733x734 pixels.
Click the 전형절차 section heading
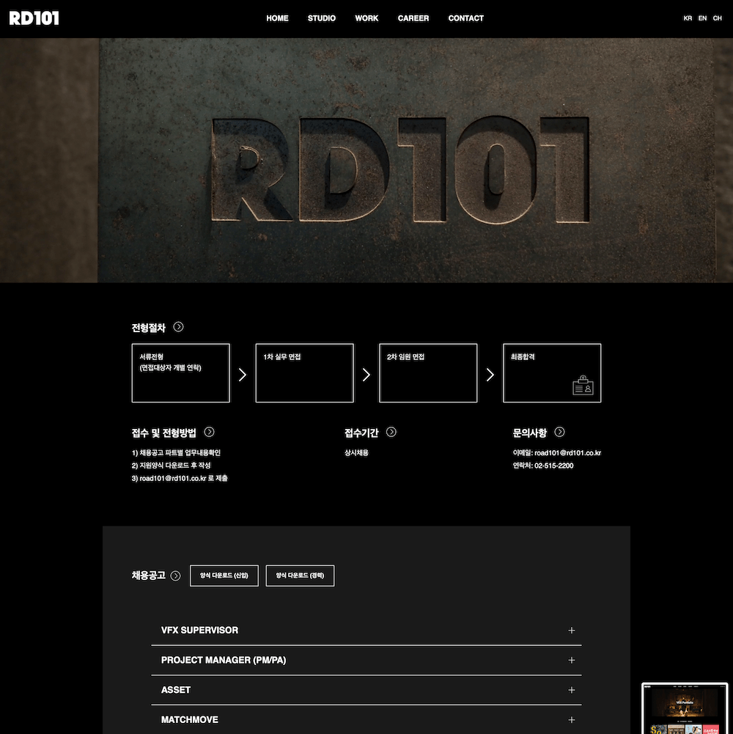point(148,328)
